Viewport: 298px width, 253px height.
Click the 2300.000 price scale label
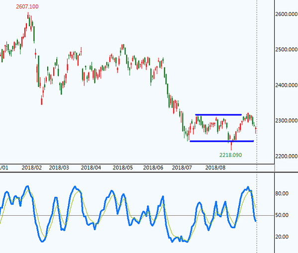287,120
